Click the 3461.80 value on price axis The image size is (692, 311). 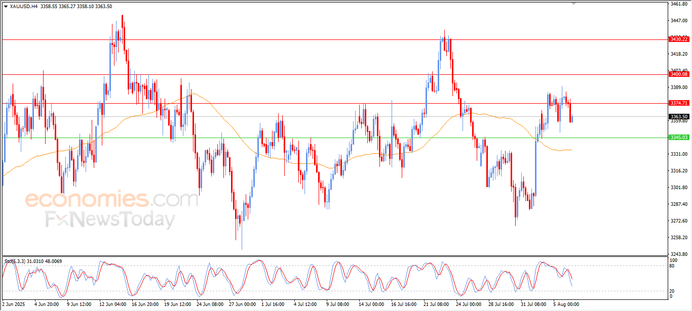pos(679,4)
